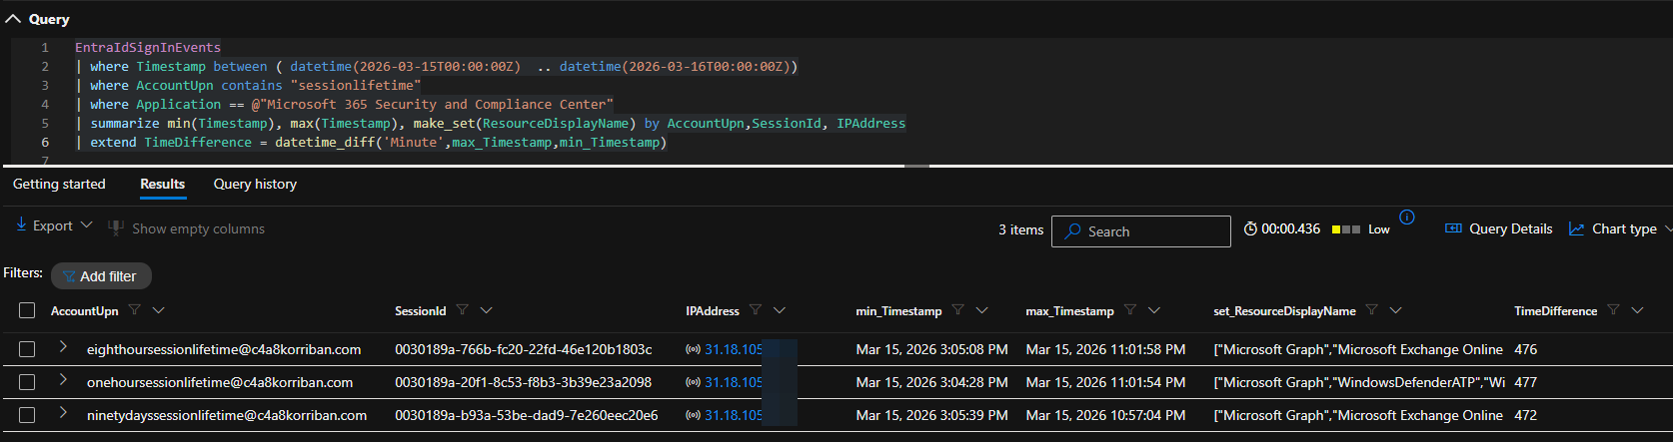
Task: Click the info icon next to Low
Action: point(1407,218)
